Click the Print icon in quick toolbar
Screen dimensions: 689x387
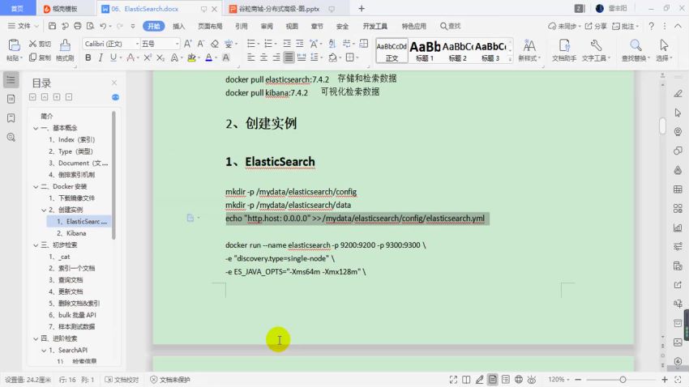point(77,26)
